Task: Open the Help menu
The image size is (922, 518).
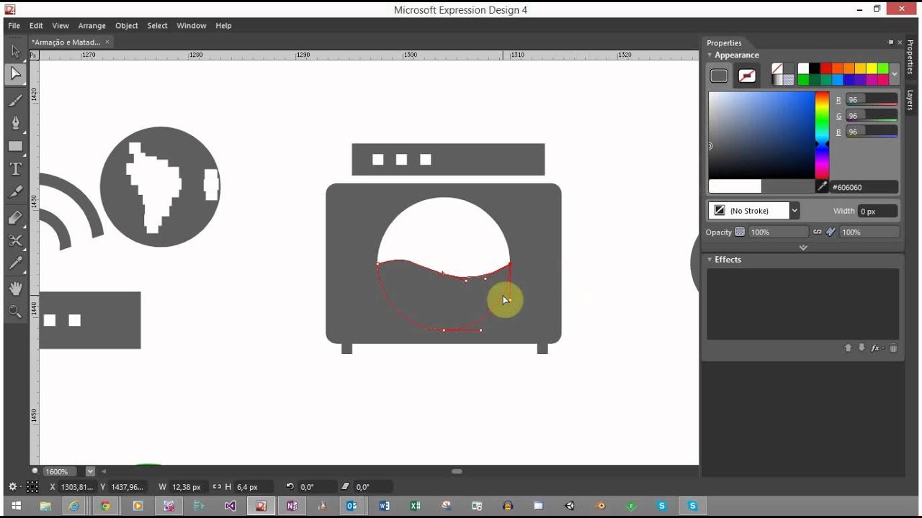Action: click(x=223, y=25)
